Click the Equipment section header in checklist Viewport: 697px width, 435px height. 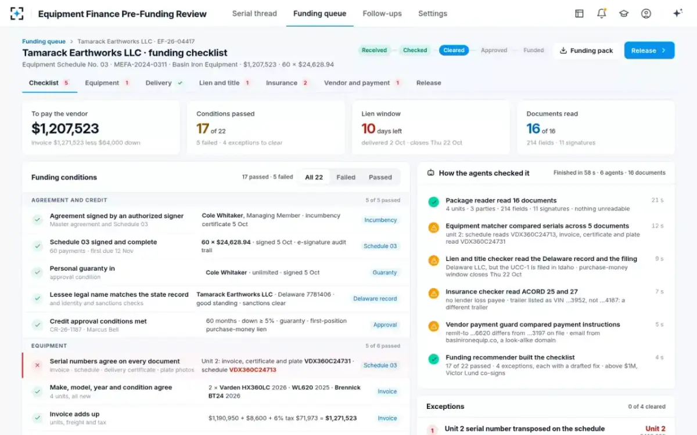click(x=216, y=346)
